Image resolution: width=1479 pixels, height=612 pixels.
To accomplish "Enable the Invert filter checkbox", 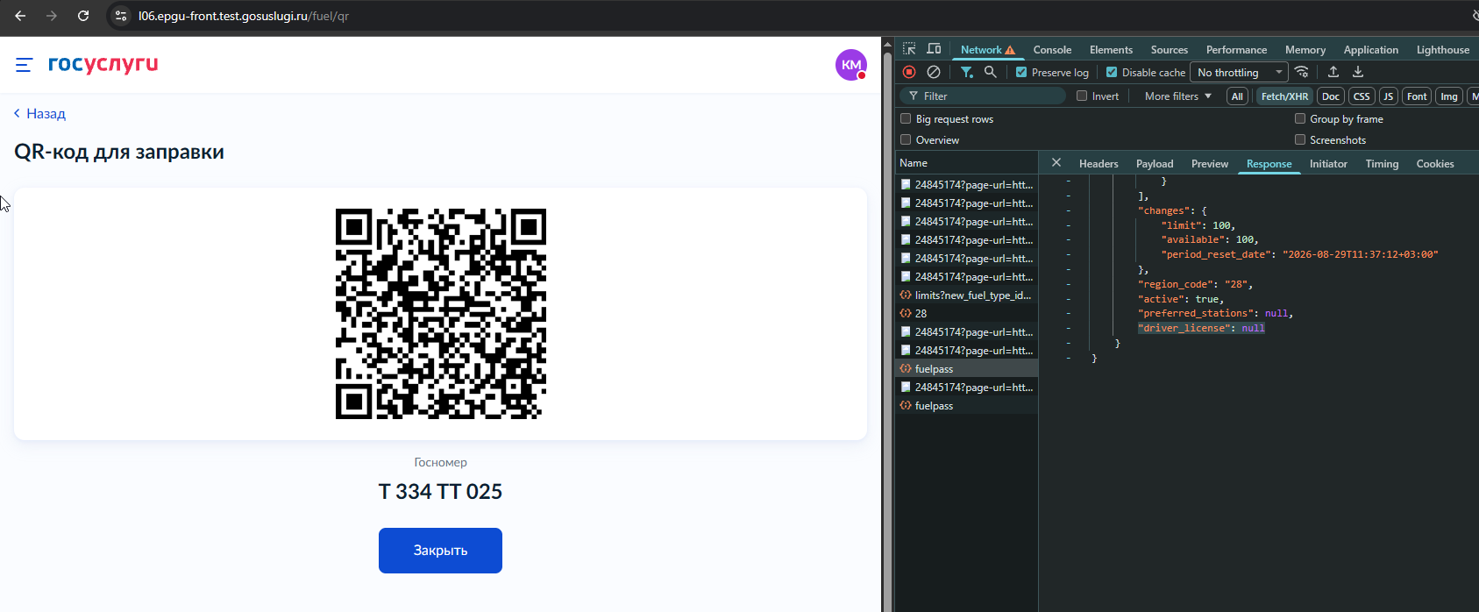I will point(1082,96).
